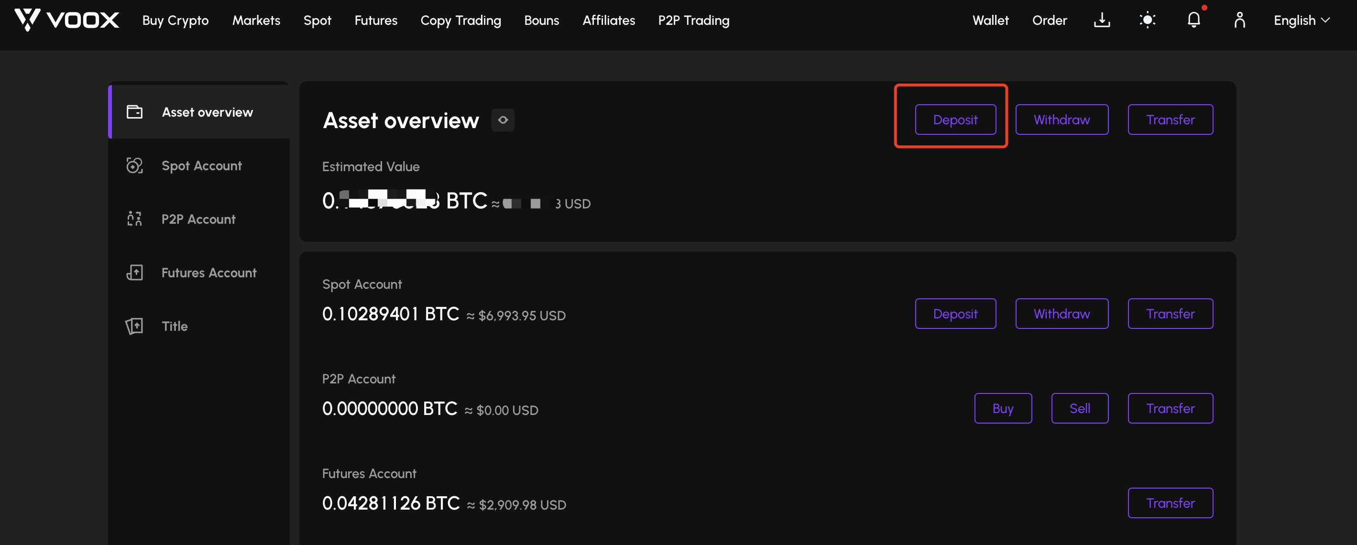The width and height of the screenshot is (1357, 545).
Task: Expand the English language dropdown
Action: [1302, 21]
